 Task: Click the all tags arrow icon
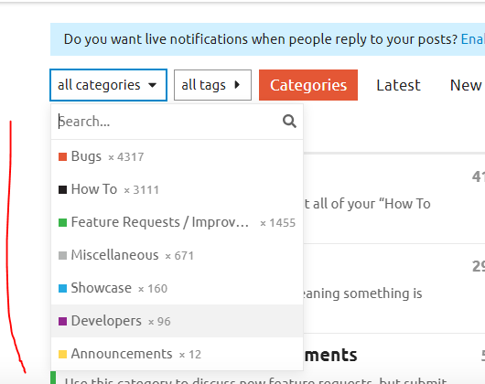pos(237,85)
